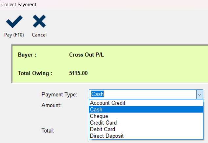Image resolution: width=208 pixels, height=143 pixels.
Task: Click the Amount label
Action: [x=52, y=105]
